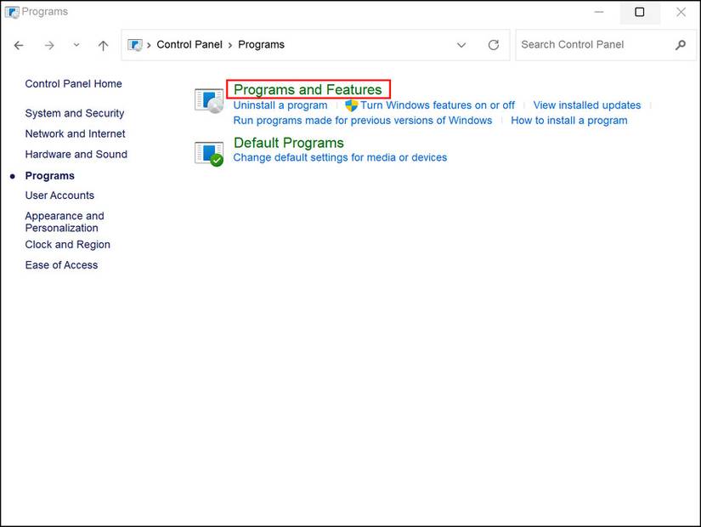Select System and Security in the sidebar

tap(74, 112)
